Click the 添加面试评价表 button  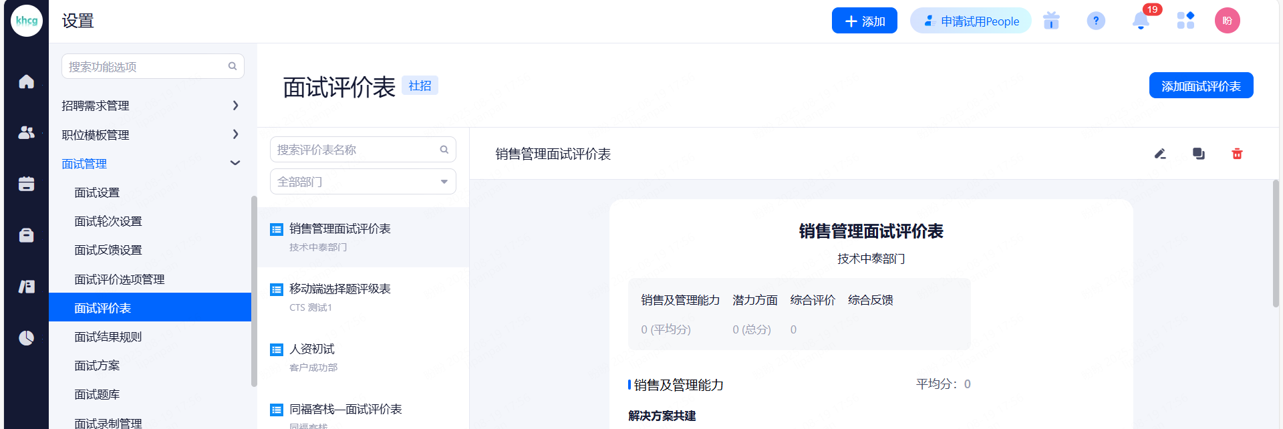point(1201,86)
